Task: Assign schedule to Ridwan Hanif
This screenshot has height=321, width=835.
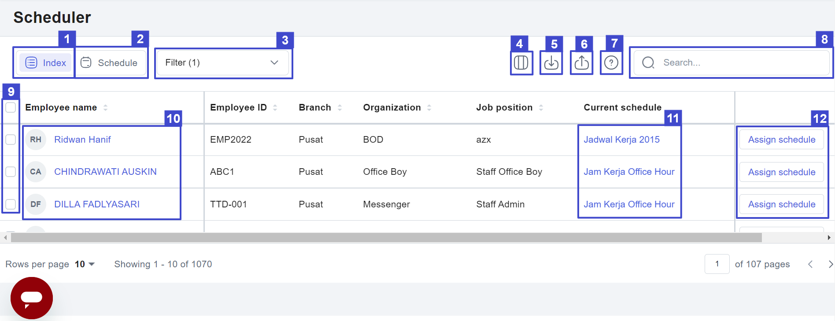Action: coord(782,140)
